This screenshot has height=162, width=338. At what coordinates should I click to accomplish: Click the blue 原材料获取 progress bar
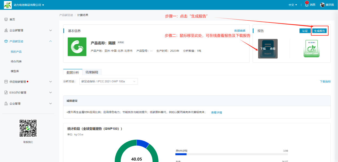coord(181,154)
